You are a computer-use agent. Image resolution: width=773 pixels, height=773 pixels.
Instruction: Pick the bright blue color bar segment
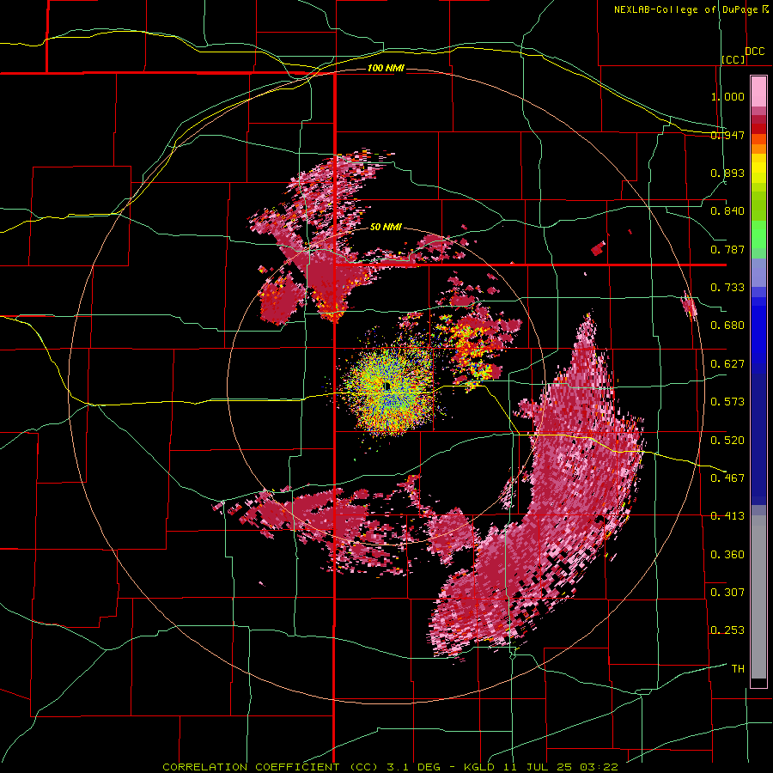click(758, 331)
